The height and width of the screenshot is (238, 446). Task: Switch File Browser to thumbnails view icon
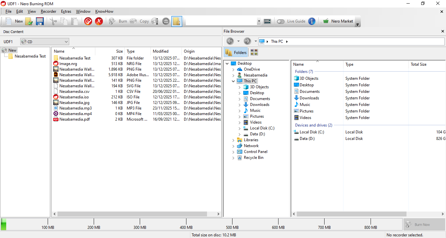(x=254, y=52)
